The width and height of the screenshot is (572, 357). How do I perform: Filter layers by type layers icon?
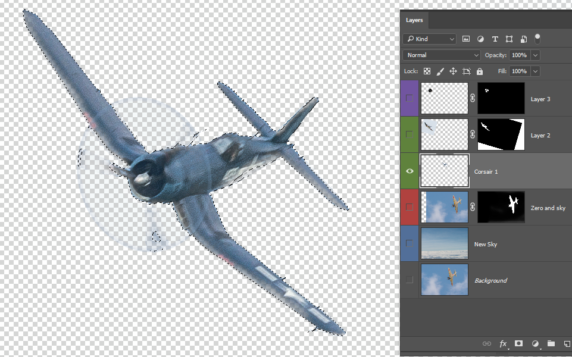[x=495, y=39]
